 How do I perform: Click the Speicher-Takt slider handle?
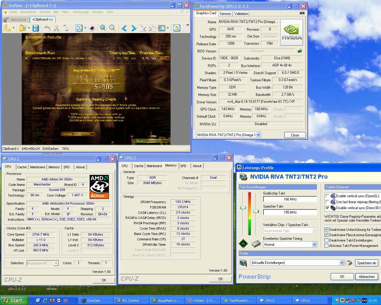pos(256,211)
